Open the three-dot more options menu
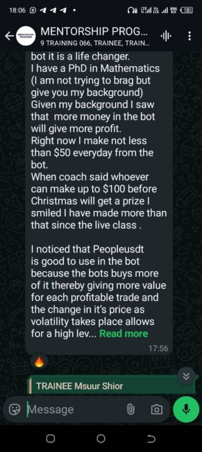 coord(189,36)
